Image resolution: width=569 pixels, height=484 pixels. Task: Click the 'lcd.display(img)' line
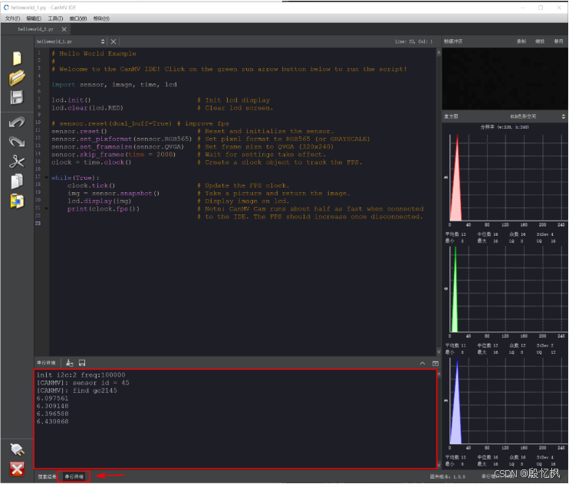click(x=99, y=201)
